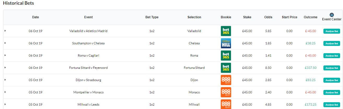This screenshot has width=343, height=109.
Task: Analyse Bet for Fortuna Sittard v Feyenoord
Action: coord(332,68)
